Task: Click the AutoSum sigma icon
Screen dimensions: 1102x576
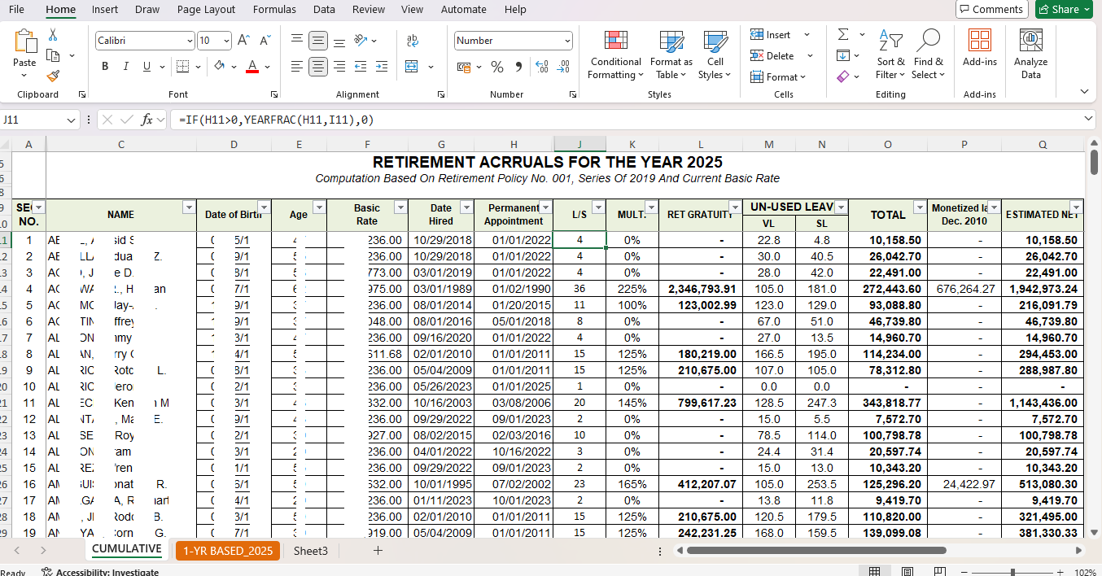Action: click(843, 35)
